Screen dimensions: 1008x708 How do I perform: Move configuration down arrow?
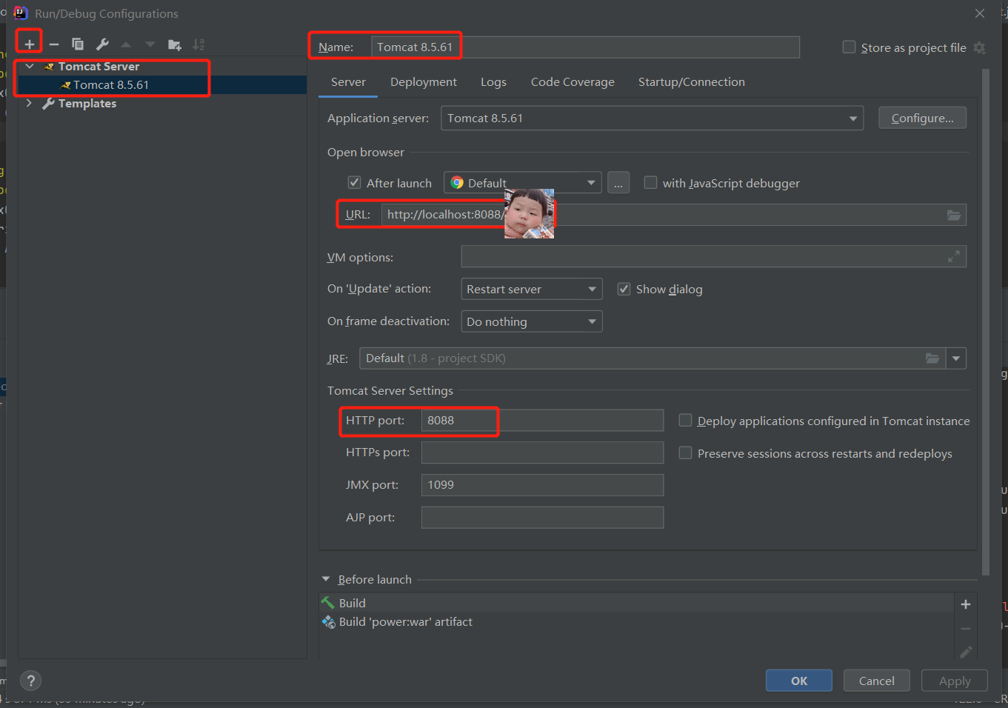[x=150, y=44]
